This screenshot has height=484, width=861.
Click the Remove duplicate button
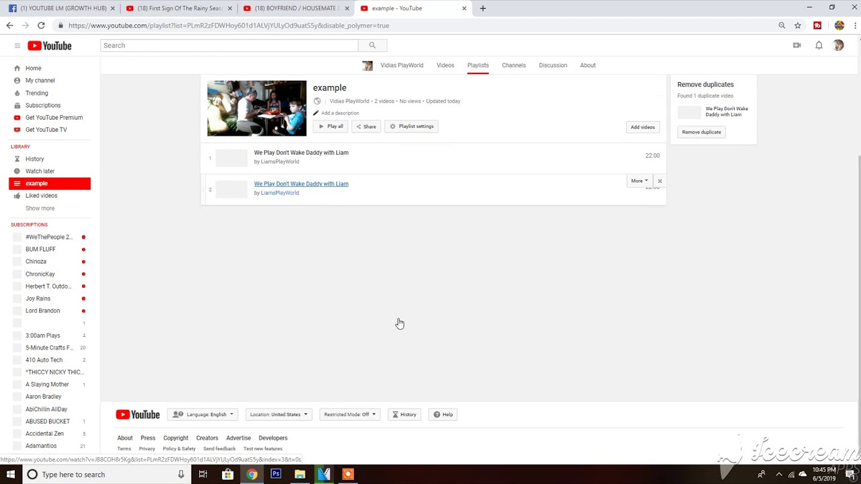tap(702, 132)
